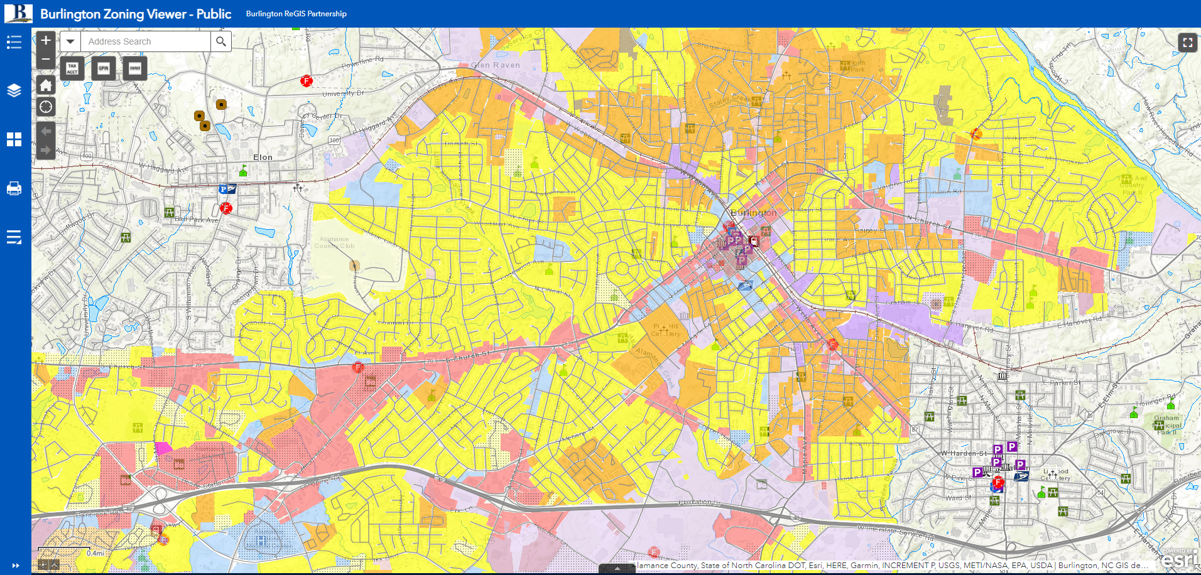Image resolution: width=1201 pixels, height=575 pixels.
Task: Toggle fullscreen with the expand icon
Action: click(1188, 43)
